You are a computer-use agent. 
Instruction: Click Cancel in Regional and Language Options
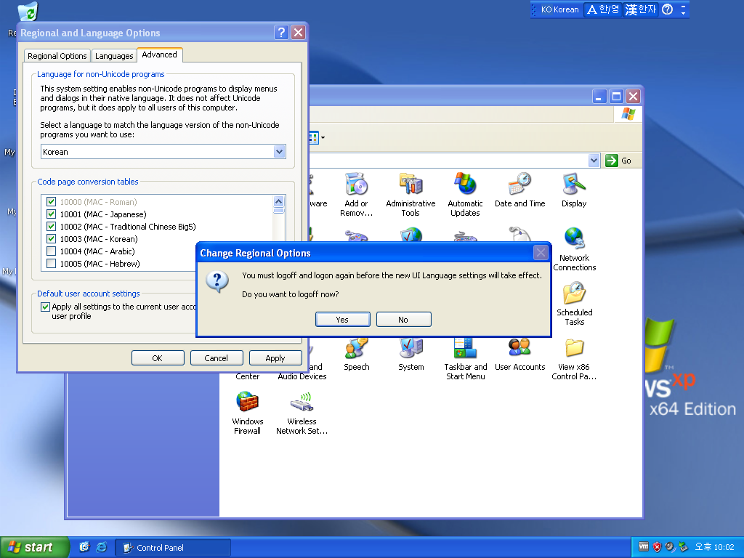[217, 357]
